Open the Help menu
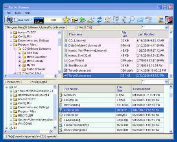This screenshot has height=142, width=177. tap(27, 13)
